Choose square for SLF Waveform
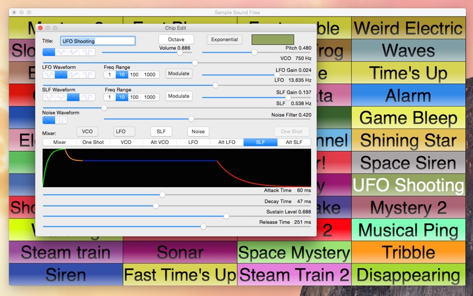 pyautogui.click(x=88, y=97)
